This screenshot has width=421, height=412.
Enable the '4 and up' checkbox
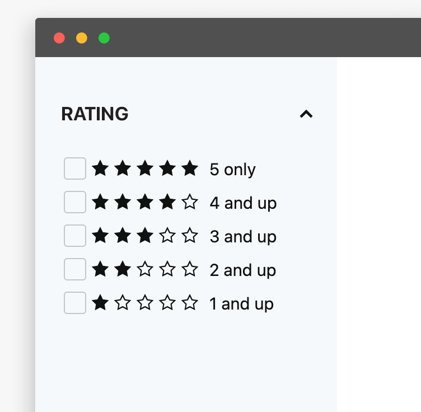[x=75, y=202]
